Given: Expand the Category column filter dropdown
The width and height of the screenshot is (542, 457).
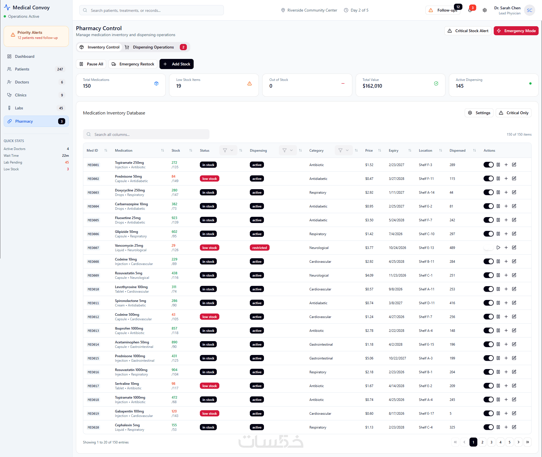Looking at the screenshot, I should (344, 151).
